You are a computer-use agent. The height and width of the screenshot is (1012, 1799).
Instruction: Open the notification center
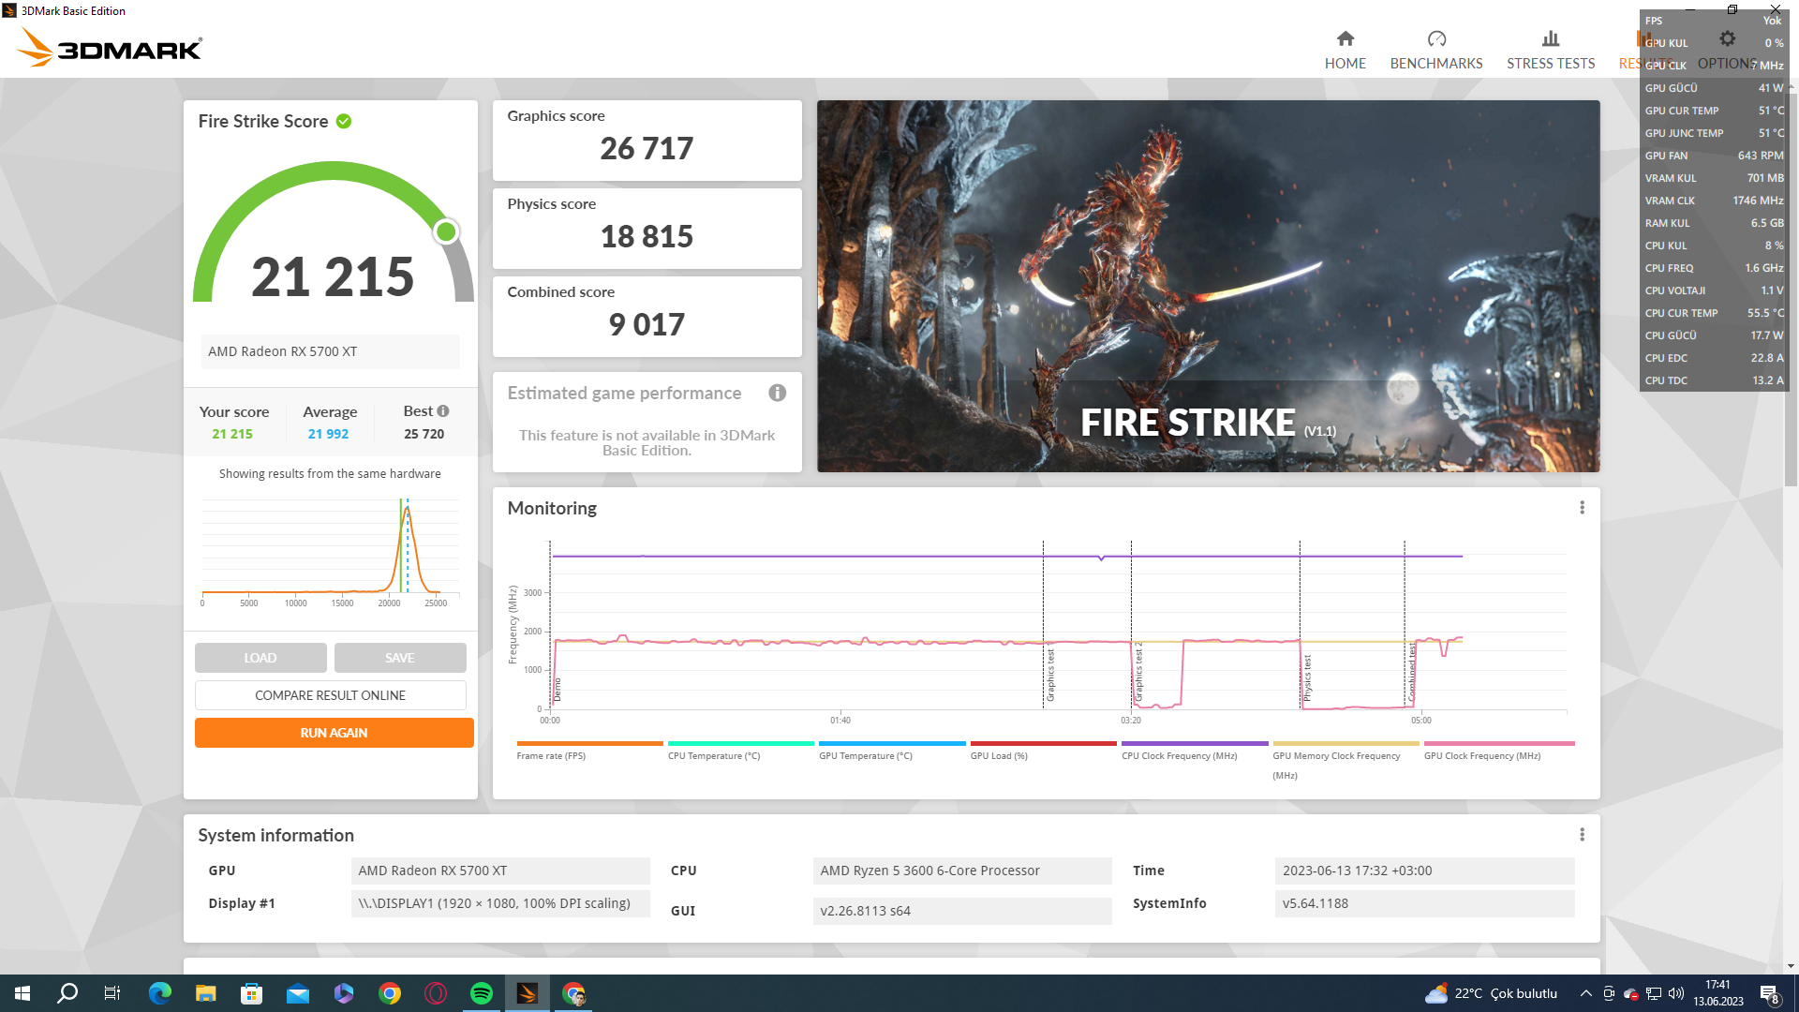(1770, 993)
